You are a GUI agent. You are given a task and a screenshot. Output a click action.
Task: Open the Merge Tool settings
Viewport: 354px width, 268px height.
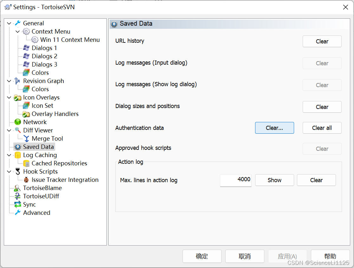tap(47, 138)
